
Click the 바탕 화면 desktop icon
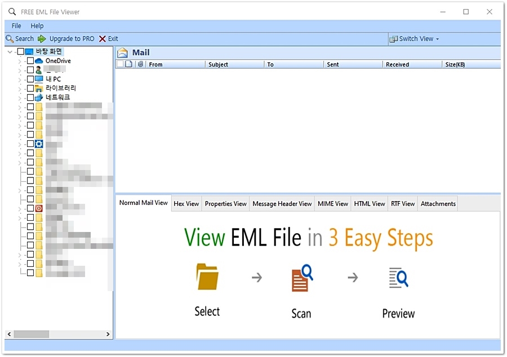pos(29,51)
